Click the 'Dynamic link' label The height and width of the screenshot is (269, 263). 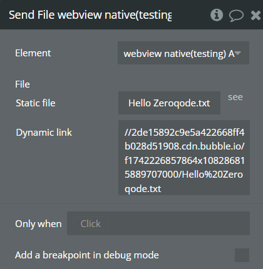coord(44,133)
